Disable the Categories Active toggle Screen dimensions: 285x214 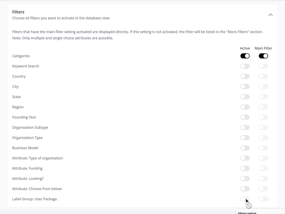(245, 56)
